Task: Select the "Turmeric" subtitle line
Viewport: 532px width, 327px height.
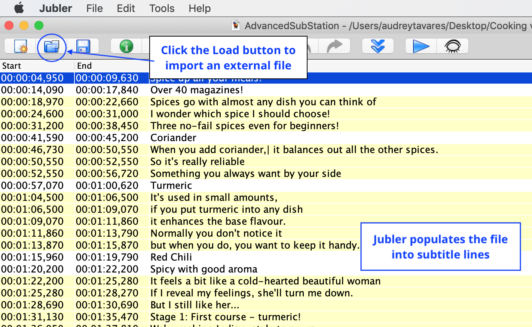Action: tap(171, 186)
